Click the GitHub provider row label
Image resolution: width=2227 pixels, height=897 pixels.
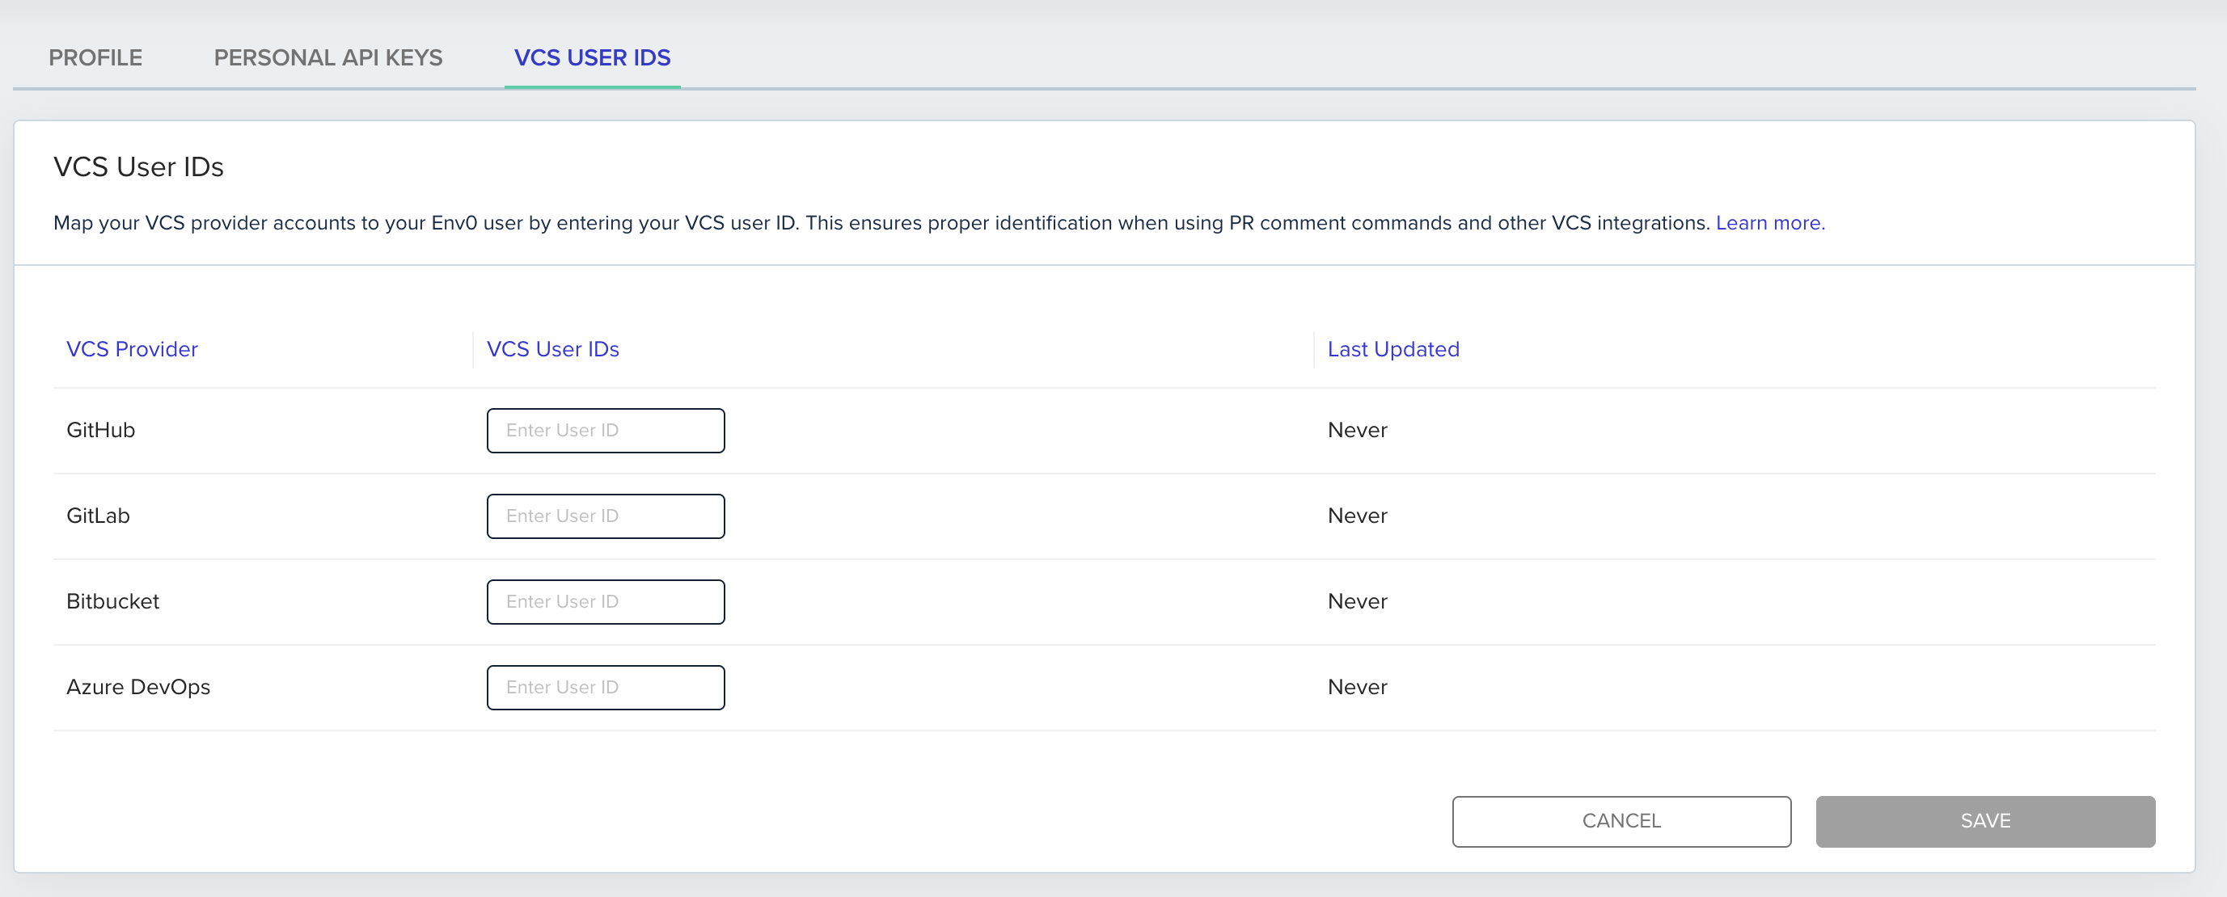[x=101, y=431]
